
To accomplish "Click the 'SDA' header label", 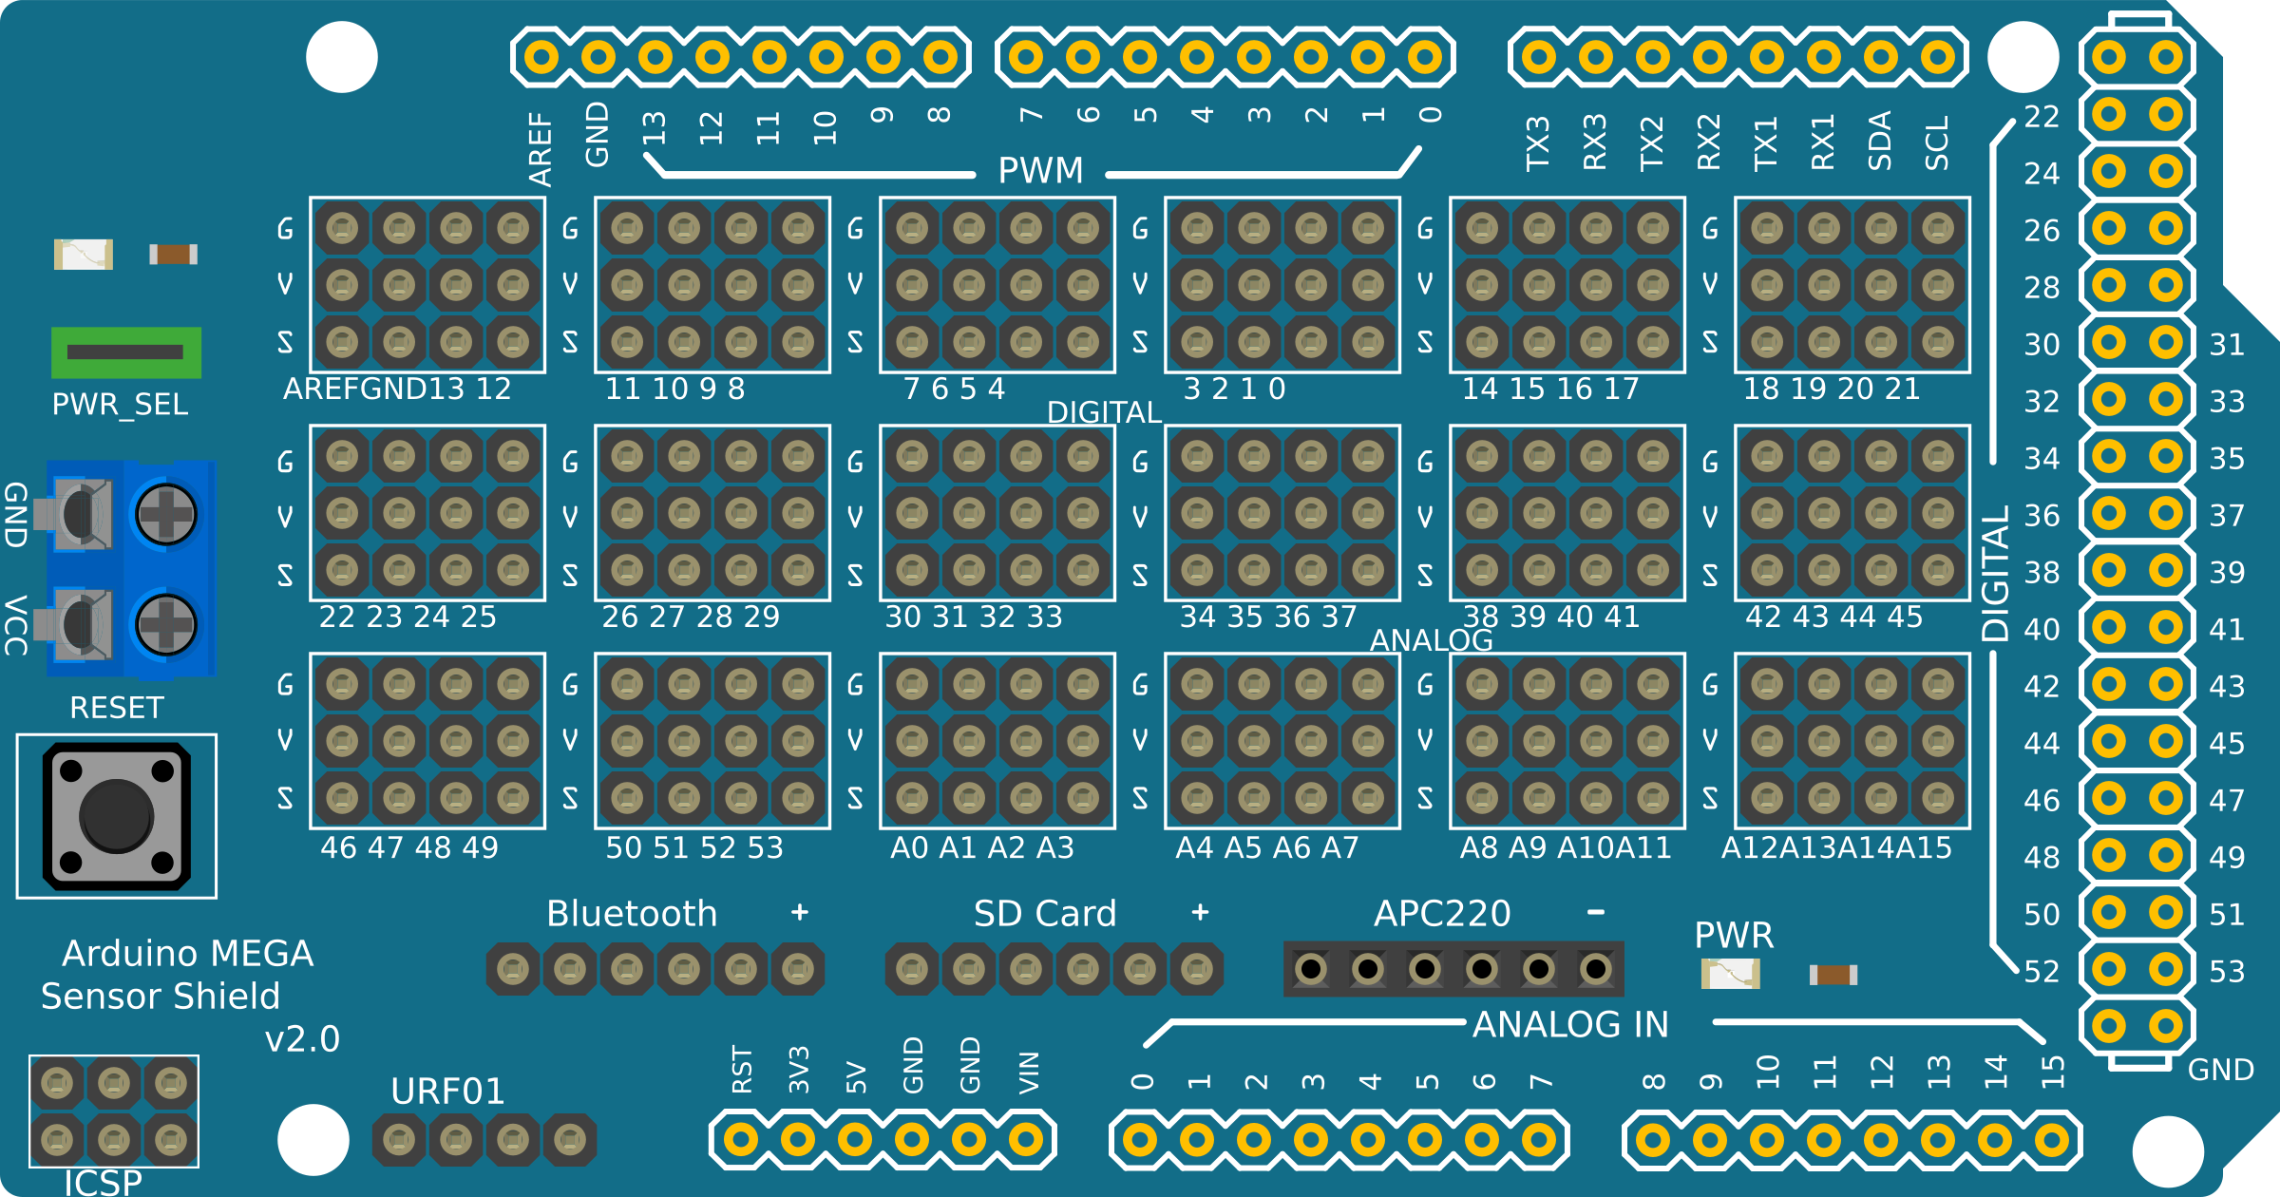I will pos(1880,141).
